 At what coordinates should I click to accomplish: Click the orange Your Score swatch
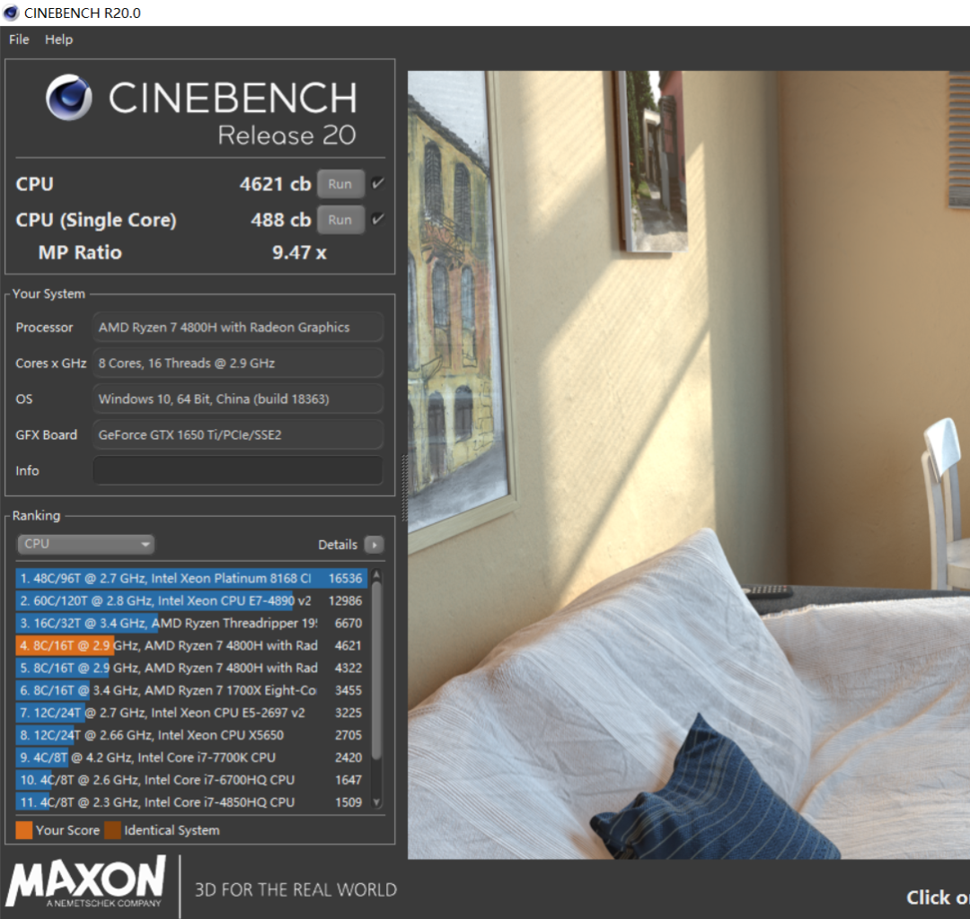tap(23, 830)
